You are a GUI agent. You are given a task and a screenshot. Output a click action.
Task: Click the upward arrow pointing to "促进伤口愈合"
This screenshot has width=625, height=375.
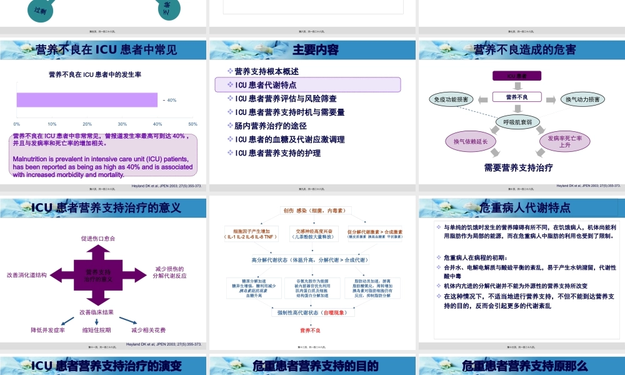pos(97,249)
